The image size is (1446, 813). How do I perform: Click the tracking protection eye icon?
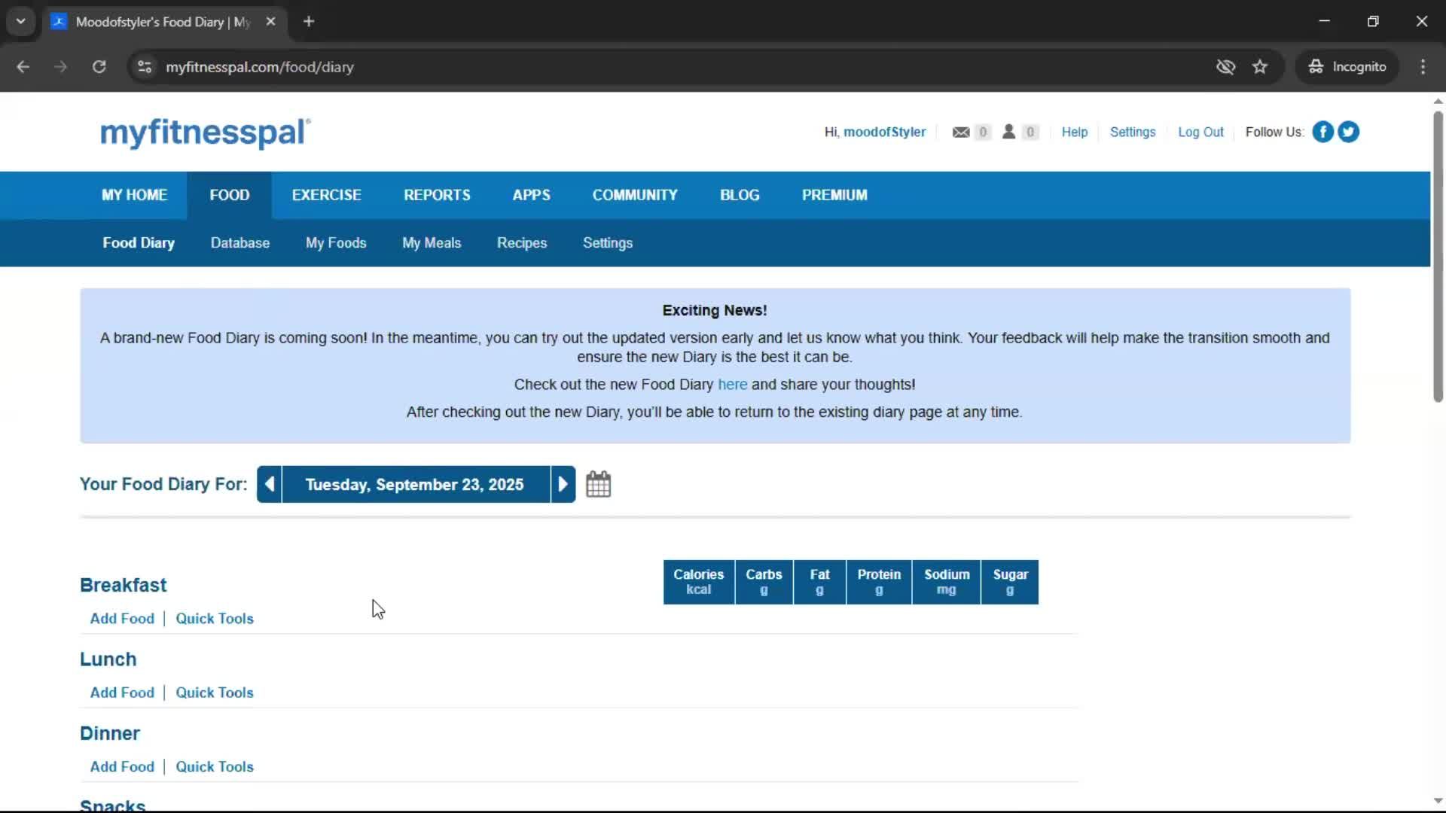(x=1225, y=67)
